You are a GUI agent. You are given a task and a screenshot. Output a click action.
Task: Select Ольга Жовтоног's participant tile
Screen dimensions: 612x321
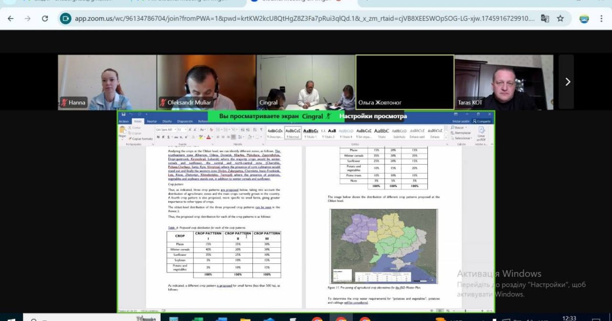tap(404, 83)
